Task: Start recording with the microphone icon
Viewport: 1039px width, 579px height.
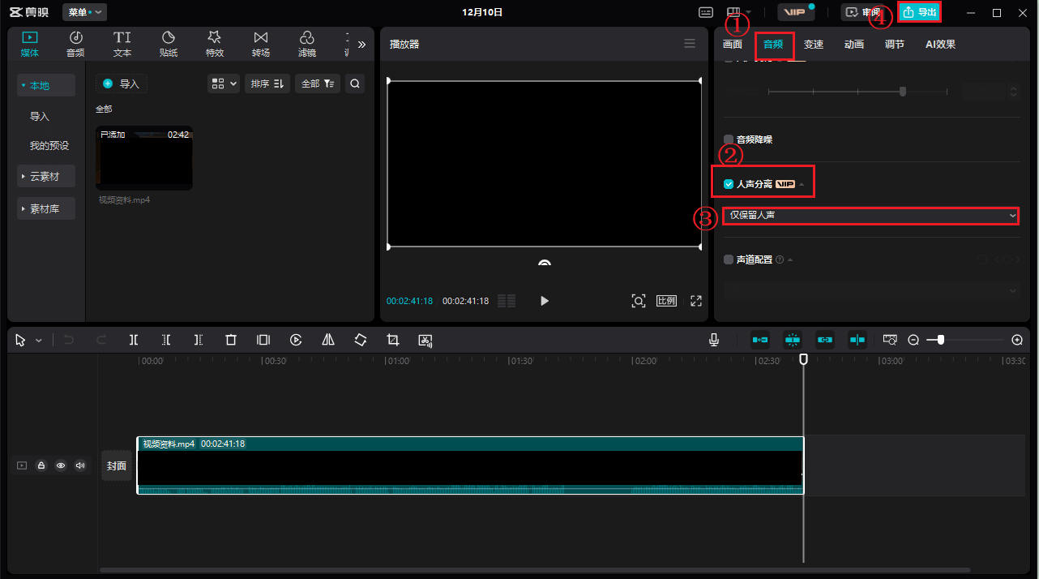Action: [714, 340]
